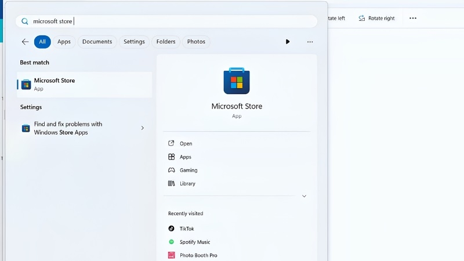
Task: Click the 'Settings' section heading in results
Action: 31,107
